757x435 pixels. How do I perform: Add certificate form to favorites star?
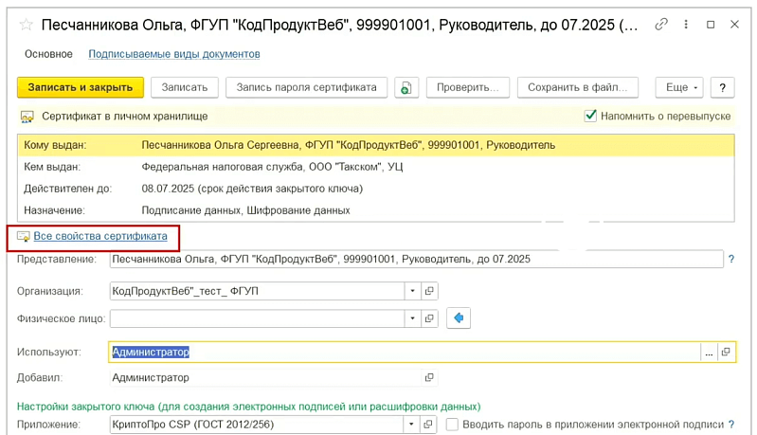27,25
